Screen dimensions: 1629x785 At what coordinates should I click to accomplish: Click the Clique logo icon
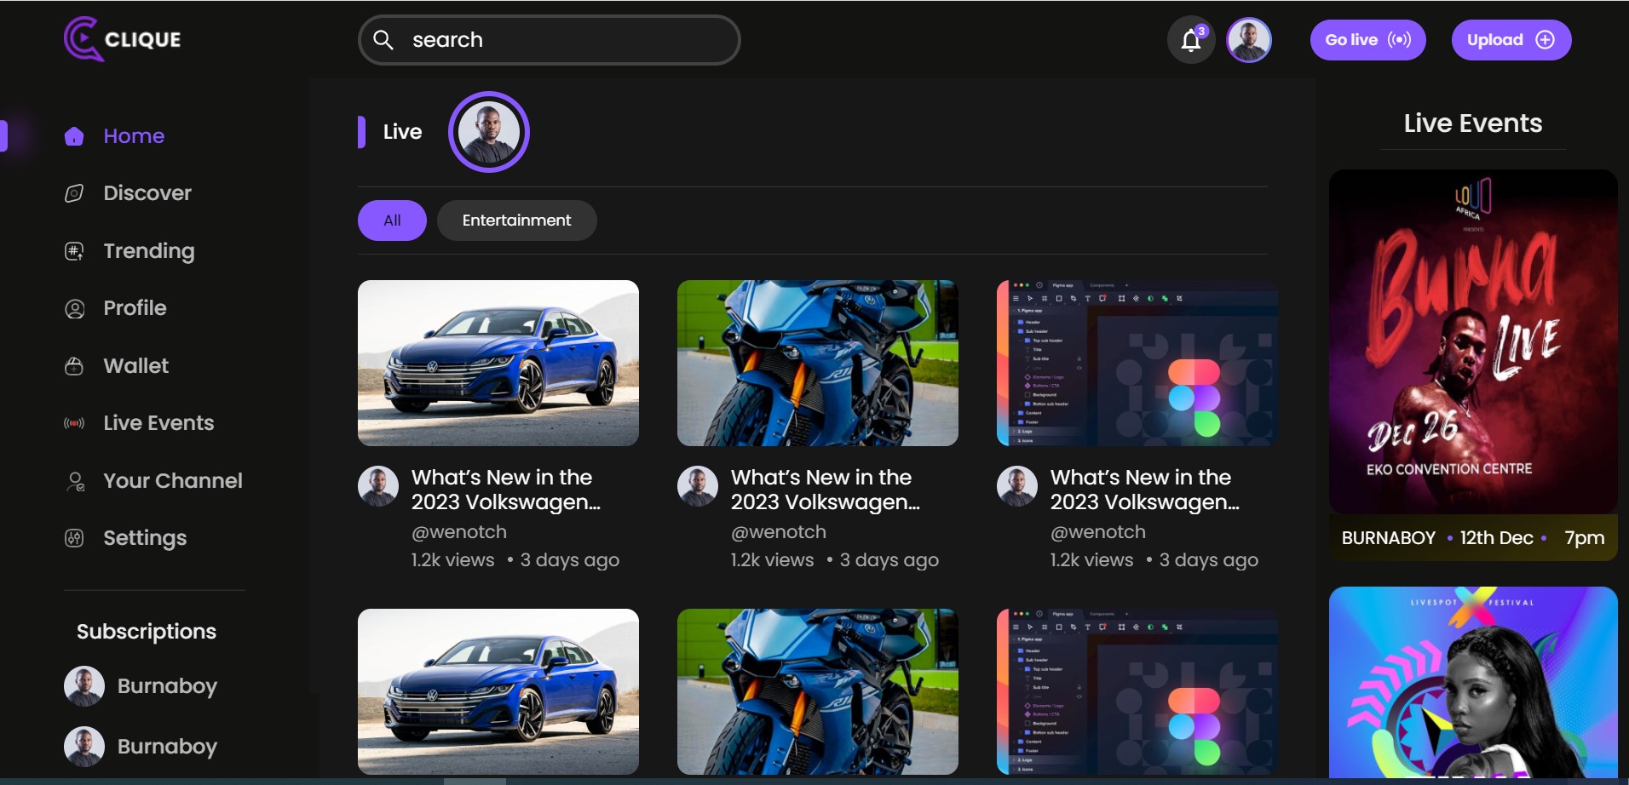pos(83,39)
